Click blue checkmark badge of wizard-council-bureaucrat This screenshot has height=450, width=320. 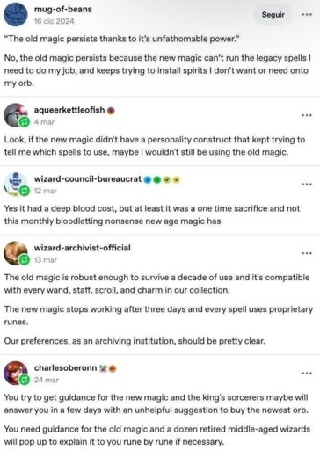(x=148, y=179)
